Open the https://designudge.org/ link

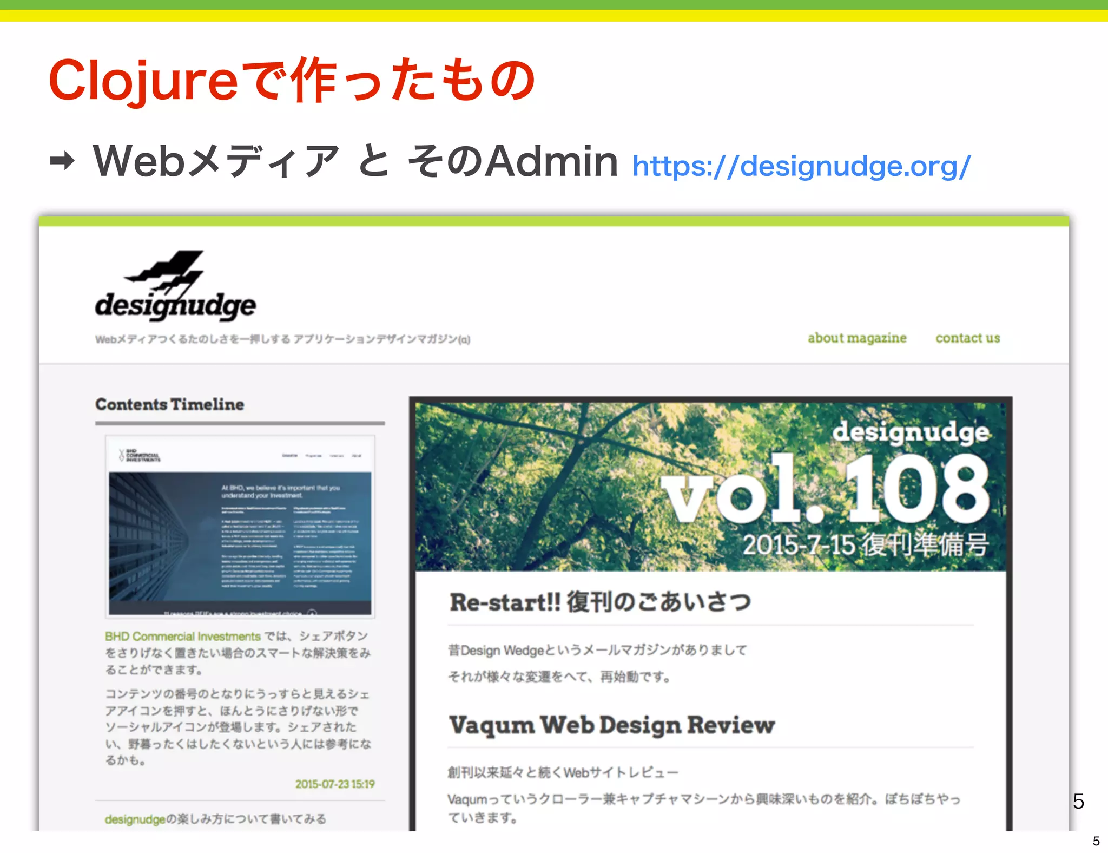pyautogui.click(x=801, y=166)
